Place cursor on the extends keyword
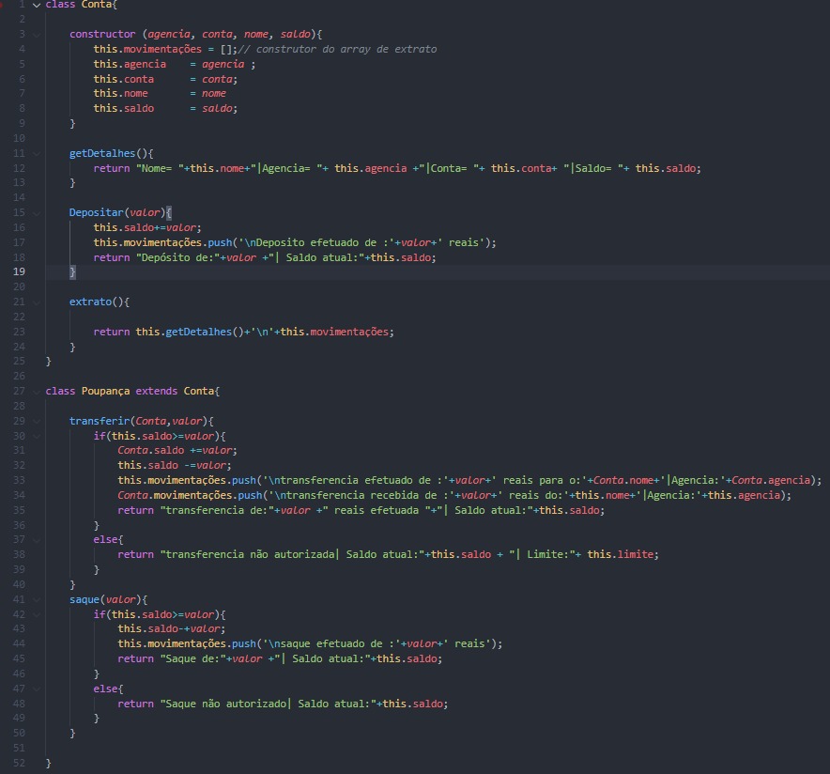830x774 pixels. point(157,391)
